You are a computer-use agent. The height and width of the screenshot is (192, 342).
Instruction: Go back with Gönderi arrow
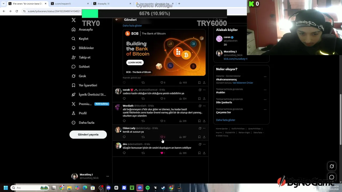pos(117,20)
